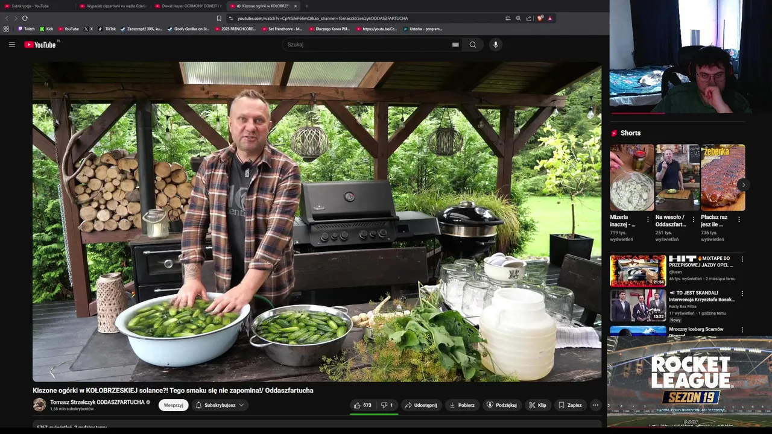The width and height of the screenshot is (772, 434).
Task: Click the video player to pause
Action: [x=317, y=222]
